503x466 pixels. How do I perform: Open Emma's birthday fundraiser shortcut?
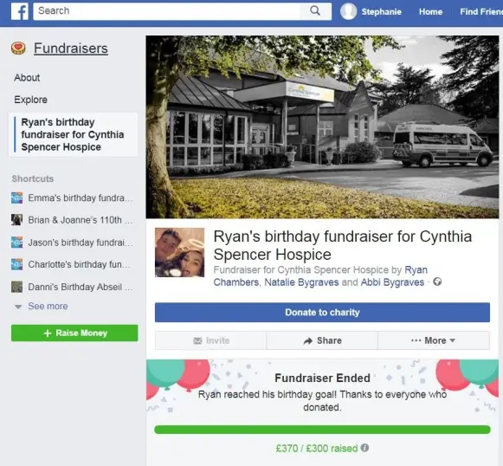tap(81, 198)
